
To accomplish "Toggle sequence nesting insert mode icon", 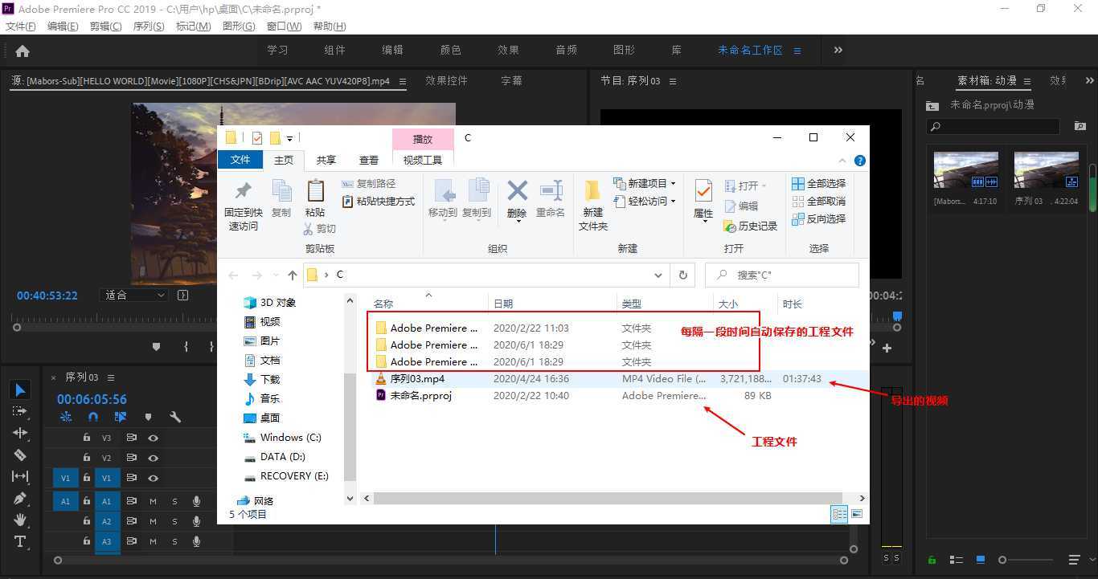I will 66,417.
